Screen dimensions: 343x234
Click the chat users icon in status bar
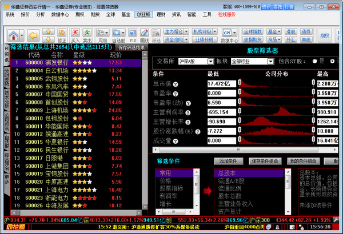(301, 227)
